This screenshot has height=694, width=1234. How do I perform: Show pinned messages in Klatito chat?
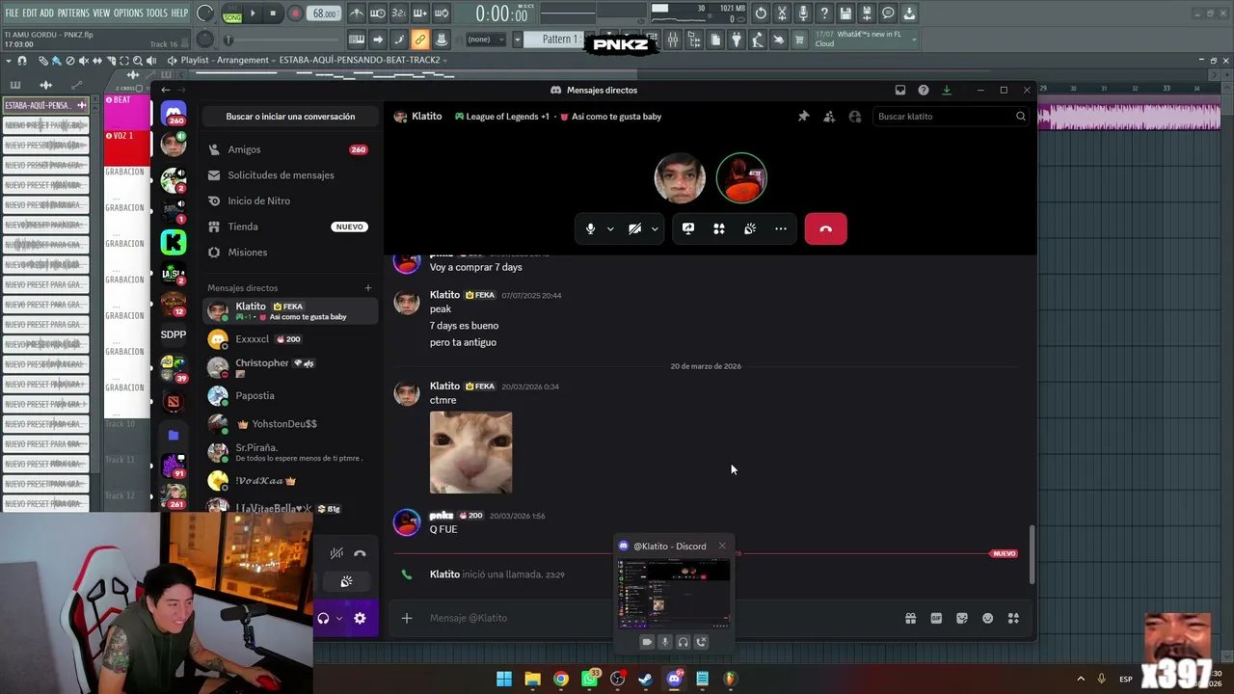[803, 117]
